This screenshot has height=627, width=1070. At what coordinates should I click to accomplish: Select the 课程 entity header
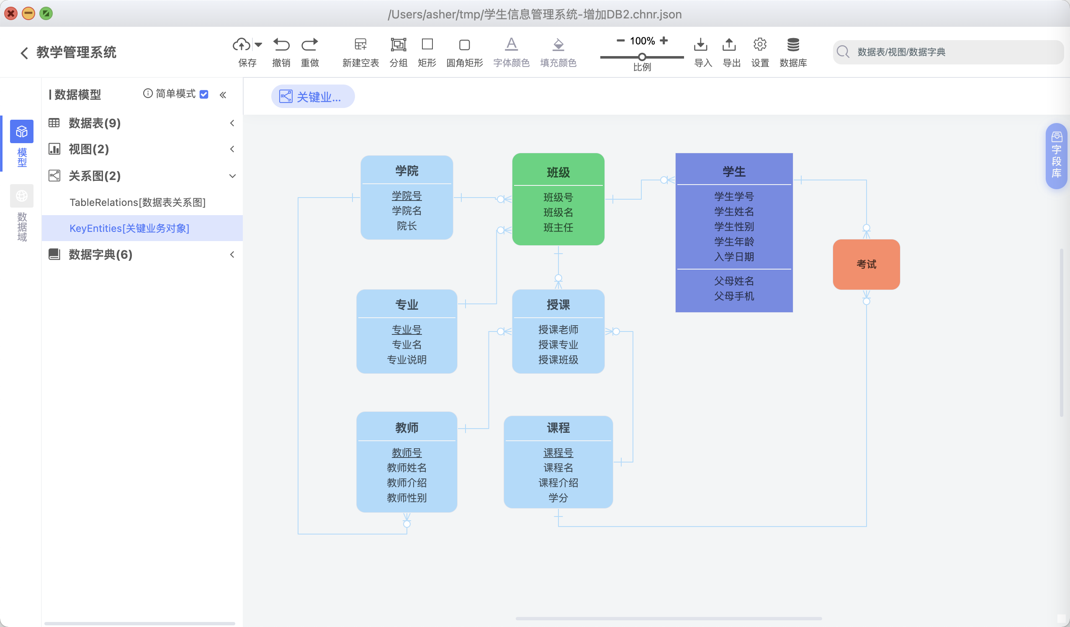pos(558,427)
